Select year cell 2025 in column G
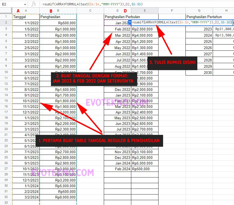Image resolution: width=234 pixels, height=205 pixels. pyautogui.click(x=199, y=42)
